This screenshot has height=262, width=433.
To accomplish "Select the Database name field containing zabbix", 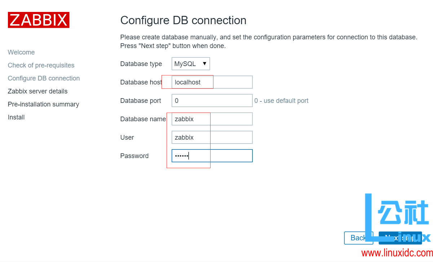I will point(212,119).
